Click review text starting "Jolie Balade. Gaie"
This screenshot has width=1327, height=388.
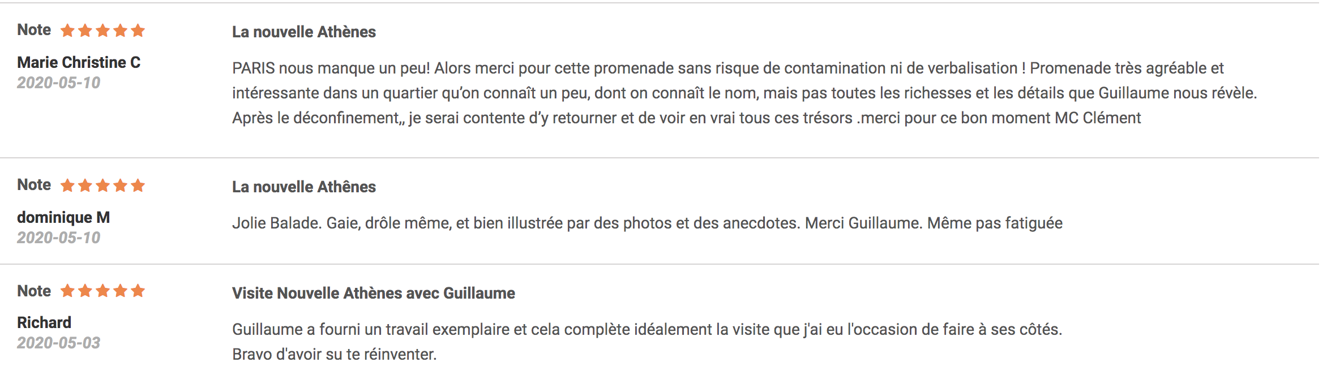click(x=647, y=223)
